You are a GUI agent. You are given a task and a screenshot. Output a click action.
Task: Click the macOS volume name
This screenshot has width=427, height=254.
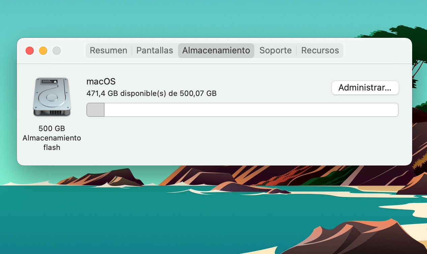(101, 82)
